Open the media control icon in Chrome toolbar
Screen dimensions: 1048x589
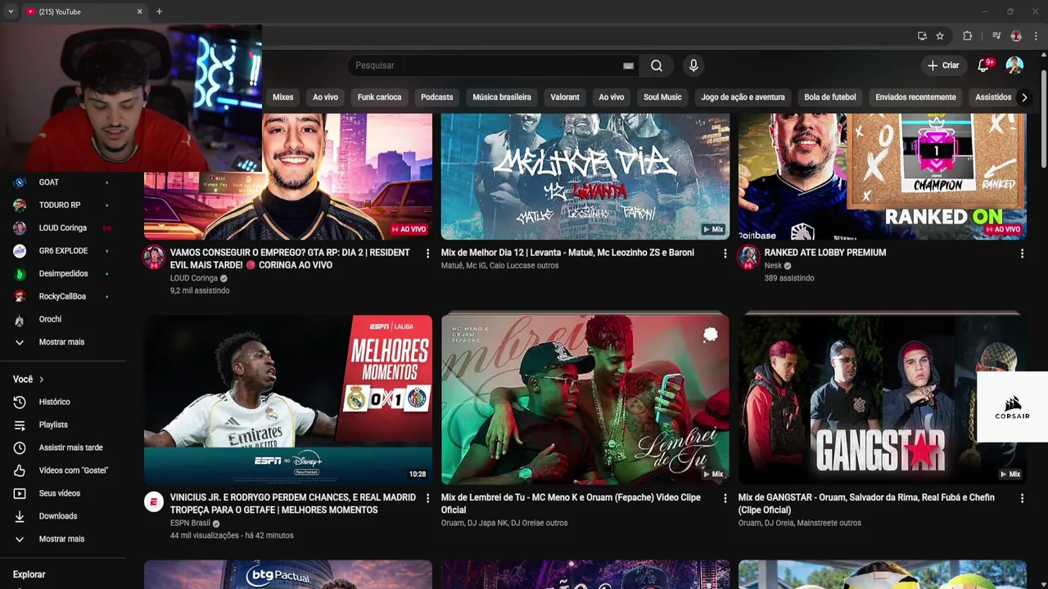[x=996, y=36]
